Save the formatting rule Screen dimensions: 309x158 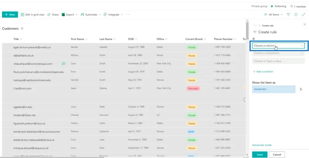(260, 155)
